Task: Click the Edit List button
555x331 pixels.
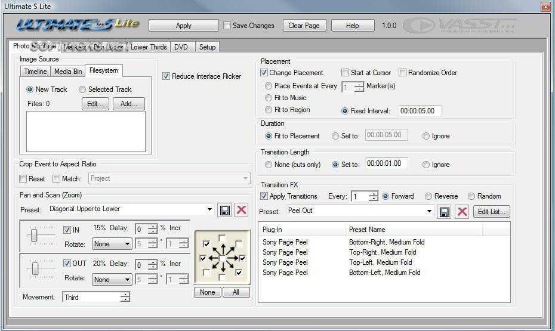Action: (x=491, y=212)
